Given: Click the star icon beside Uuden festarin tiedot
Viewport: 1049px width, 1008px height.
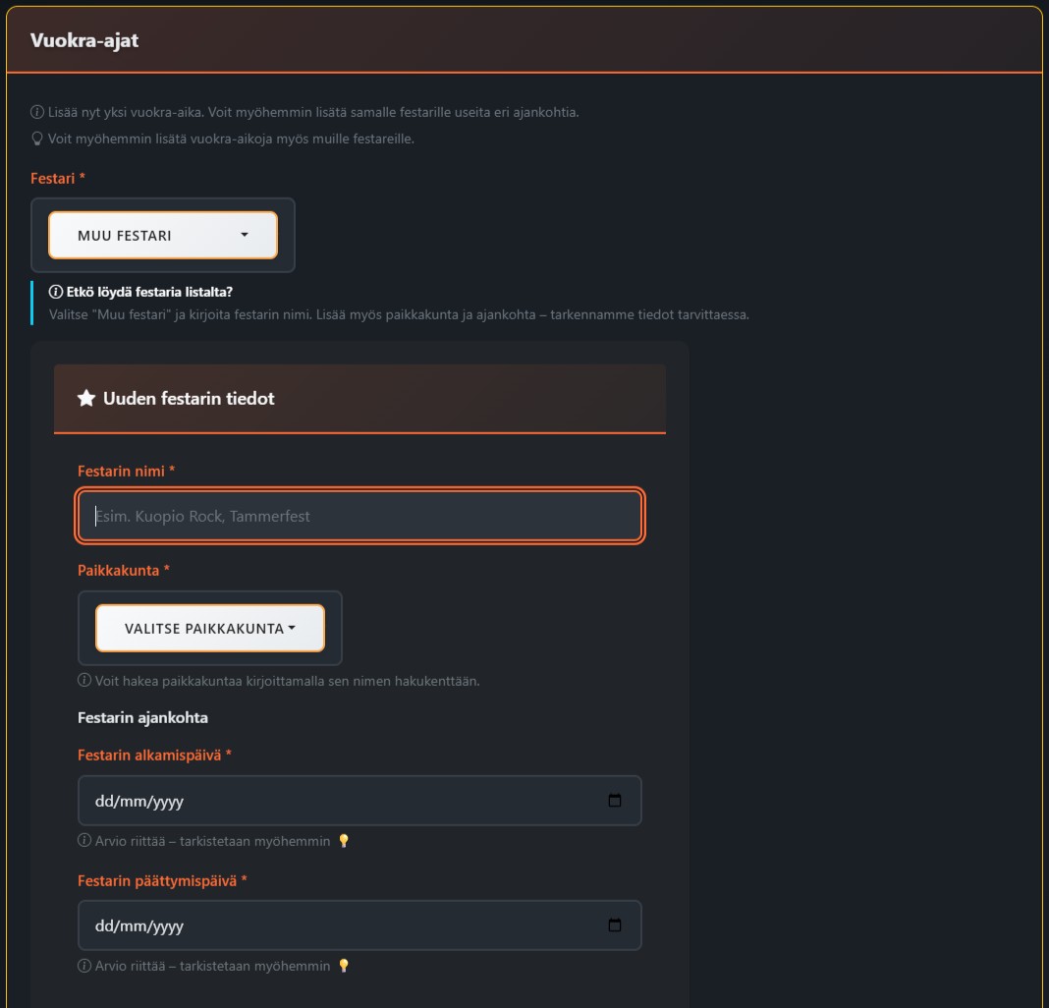Looking at the screenshot, I should pos(86,398).
